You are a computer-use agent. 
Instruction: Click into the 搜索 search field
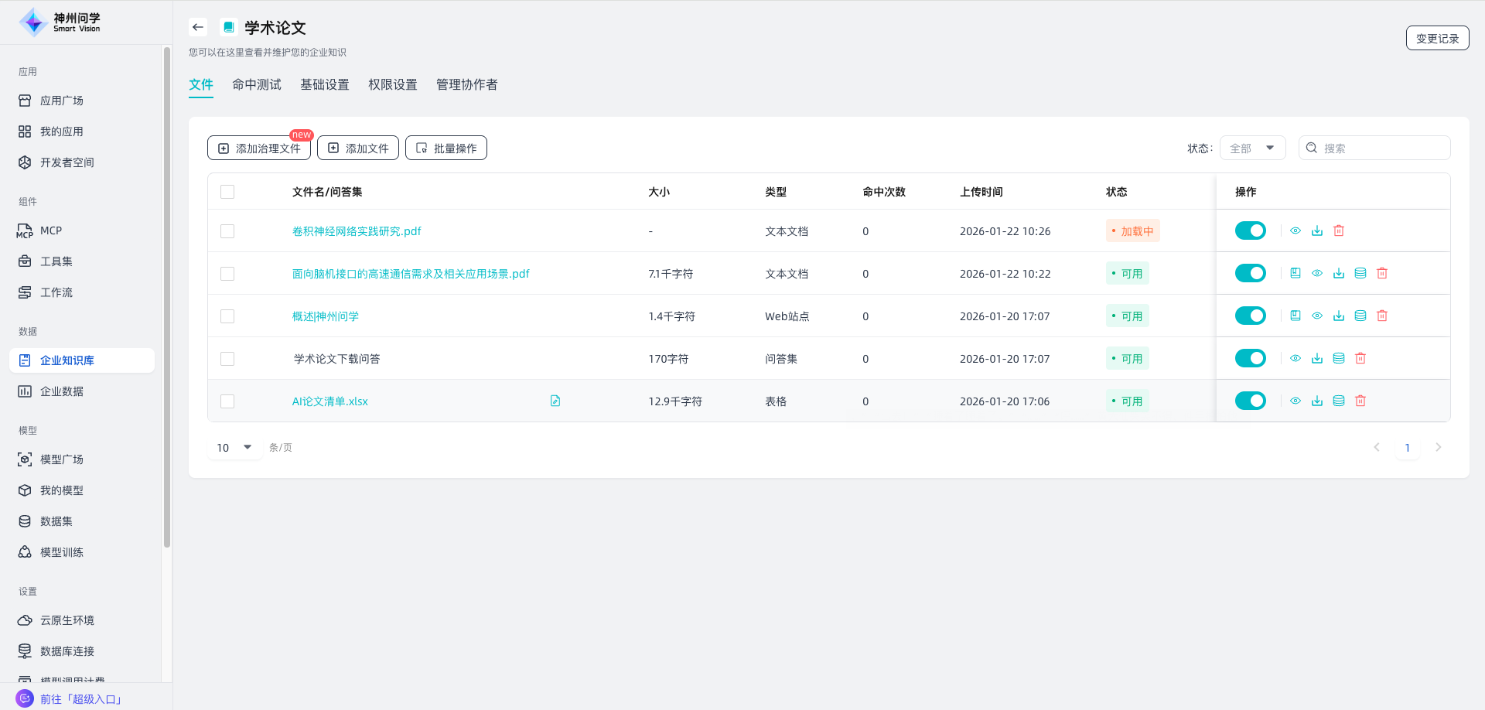(x=1381, y=148)
